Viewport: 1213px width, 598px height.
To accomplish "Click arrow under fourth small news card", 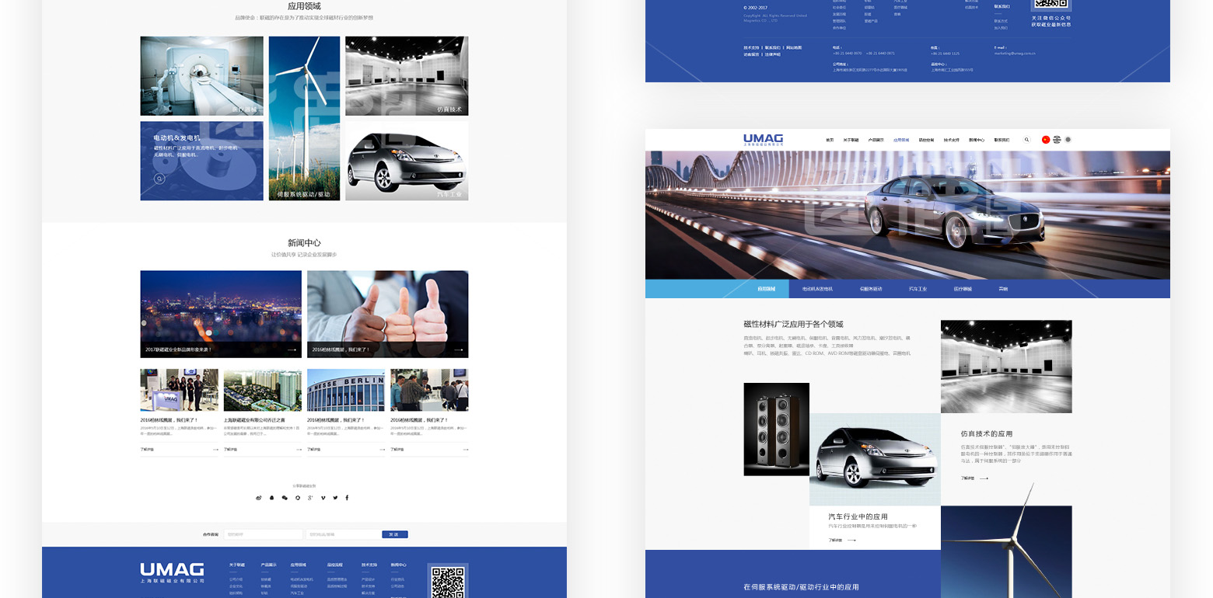I will 464,450.
